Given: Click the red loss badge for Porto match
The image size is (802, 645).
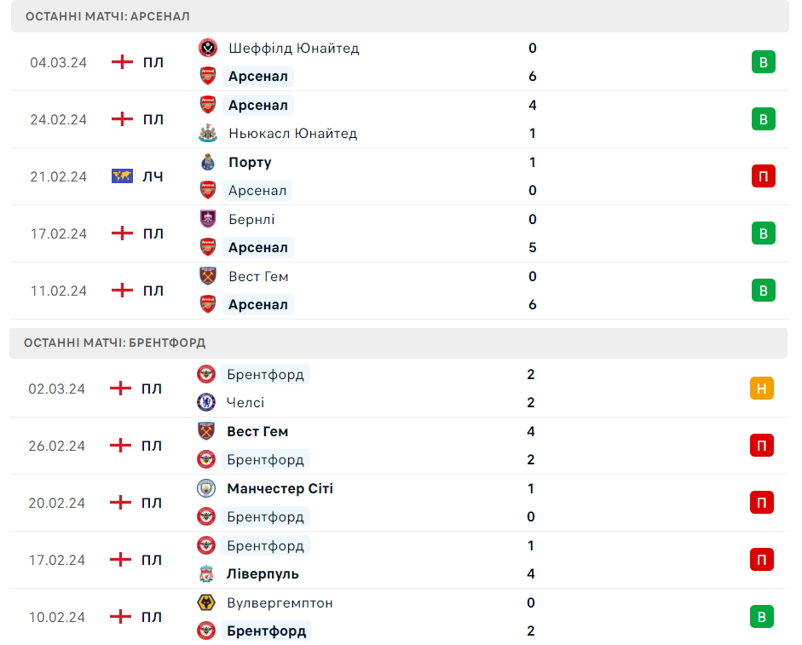Looking at the screenshot, I should click(763, 176).
